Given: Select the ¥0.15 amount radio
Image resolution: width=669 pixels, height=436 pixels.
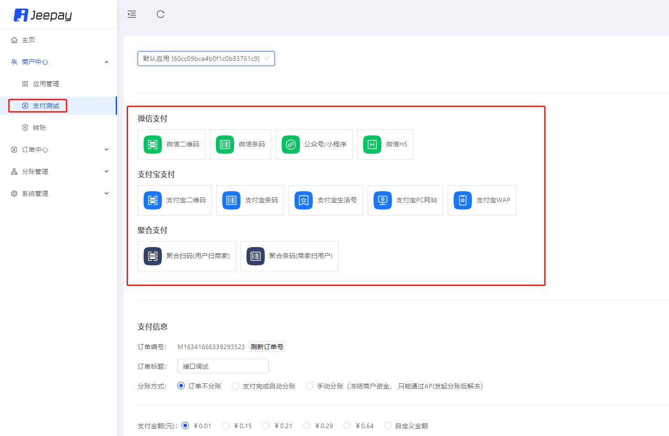Looking at the screenshot, I should pos(225,425).
